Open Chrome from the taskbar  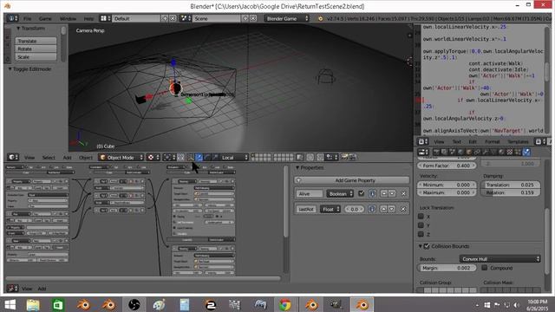pos(285,304)
